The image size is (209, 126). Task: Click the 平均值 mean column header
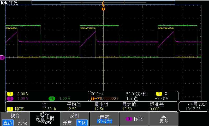[x=74, y=104]
